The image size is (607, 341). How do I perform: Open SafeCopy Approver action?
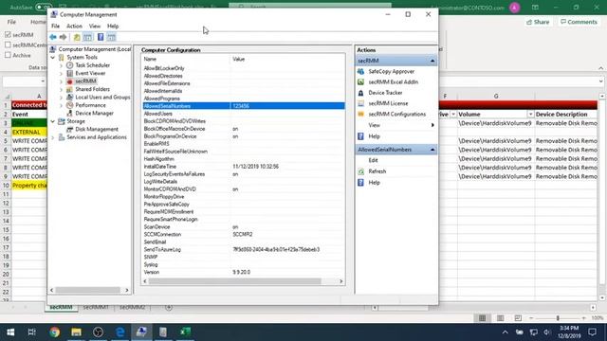[391, 72]
